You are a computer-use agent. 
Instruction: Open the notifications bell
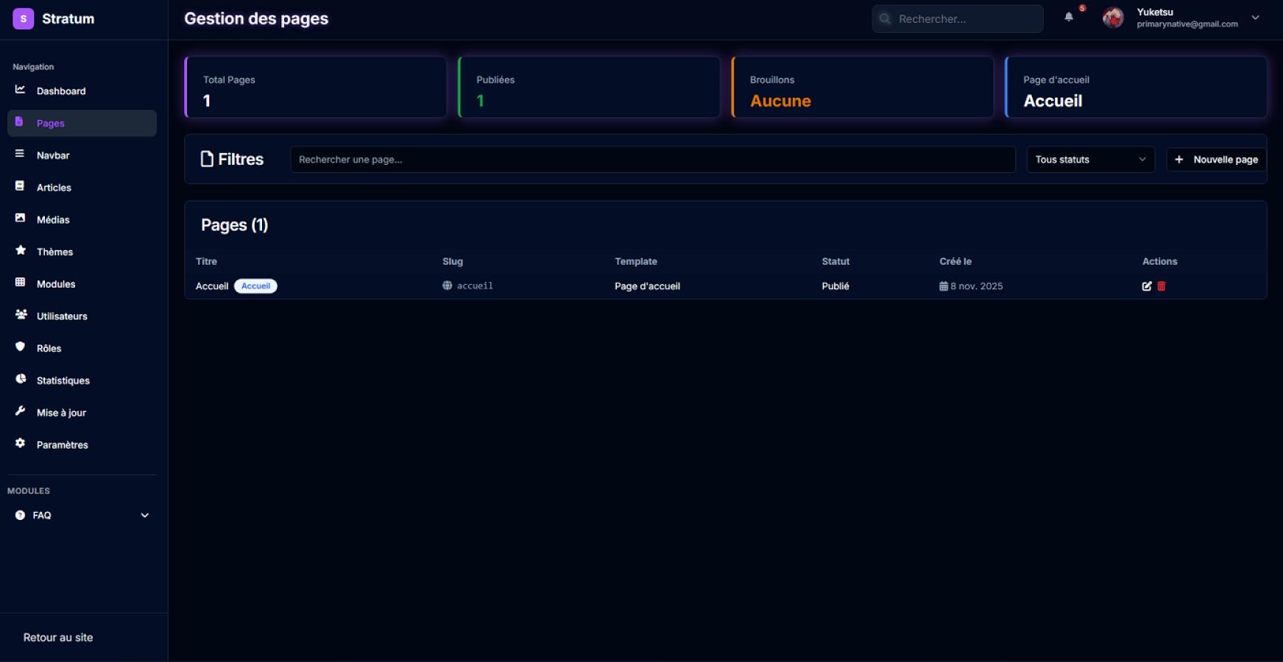[x=1069, y=17]
